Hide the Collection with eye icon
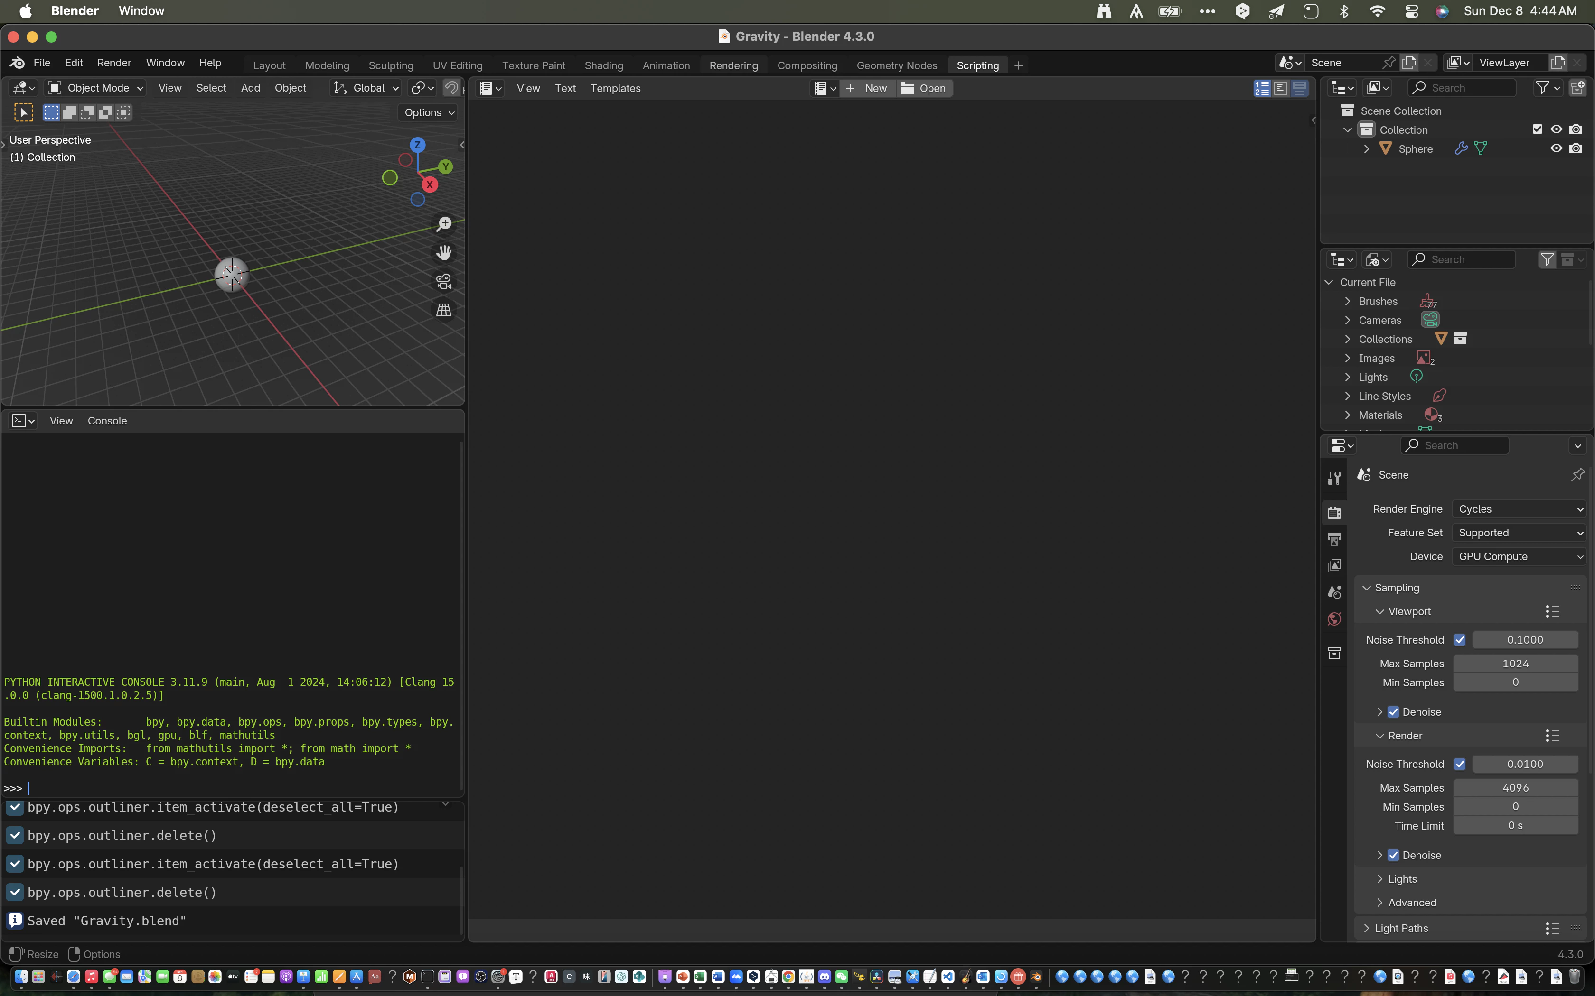The image size is (1595, 996). coord(1556,130)
